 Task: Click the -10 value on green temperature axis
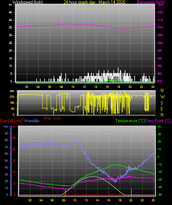[x=159, y=164]
